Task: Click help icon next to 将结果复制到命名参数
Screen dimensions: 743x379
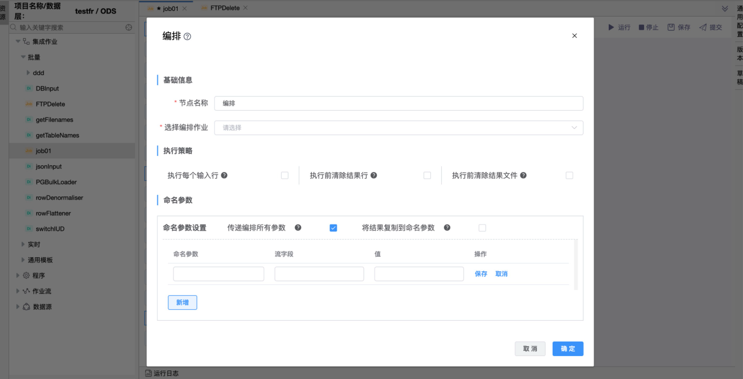Action: pyautogui.click(x=447, y=228)
